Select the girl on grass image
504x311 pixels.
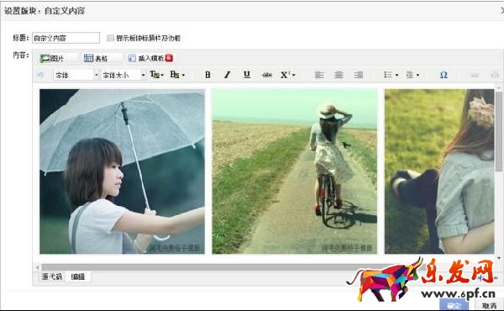(x=439, y=171)
